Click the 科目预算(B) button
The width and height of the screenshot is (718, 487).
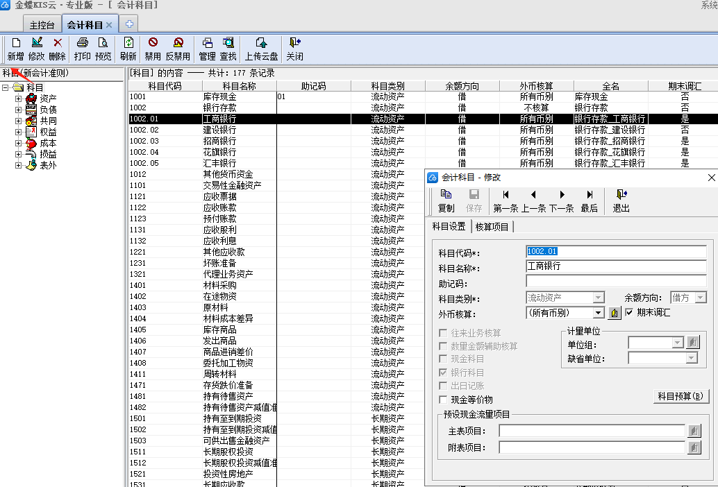[681, 396]
